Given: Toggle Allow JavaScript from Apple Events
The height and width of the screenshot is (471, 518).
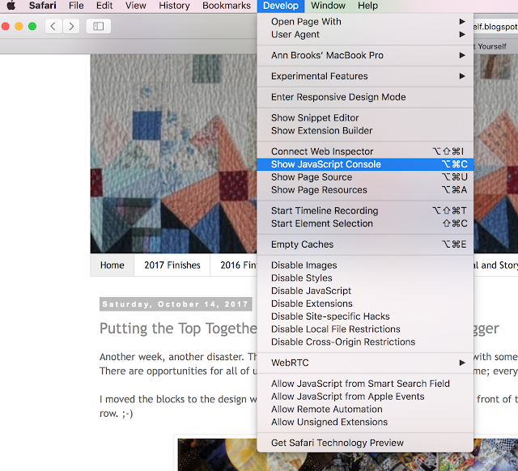Looking at the screenshot, I should (365, 397).
